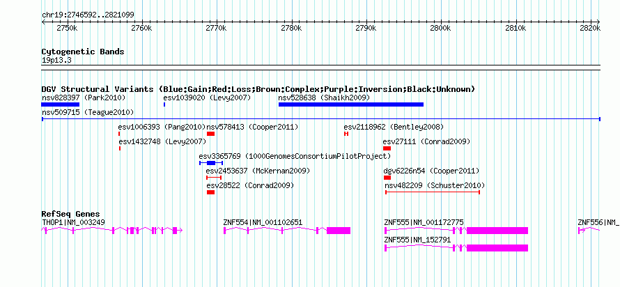620x287 pixels.
Task: Click the 2820k ruler tick label
Action: tap(590, 29)
